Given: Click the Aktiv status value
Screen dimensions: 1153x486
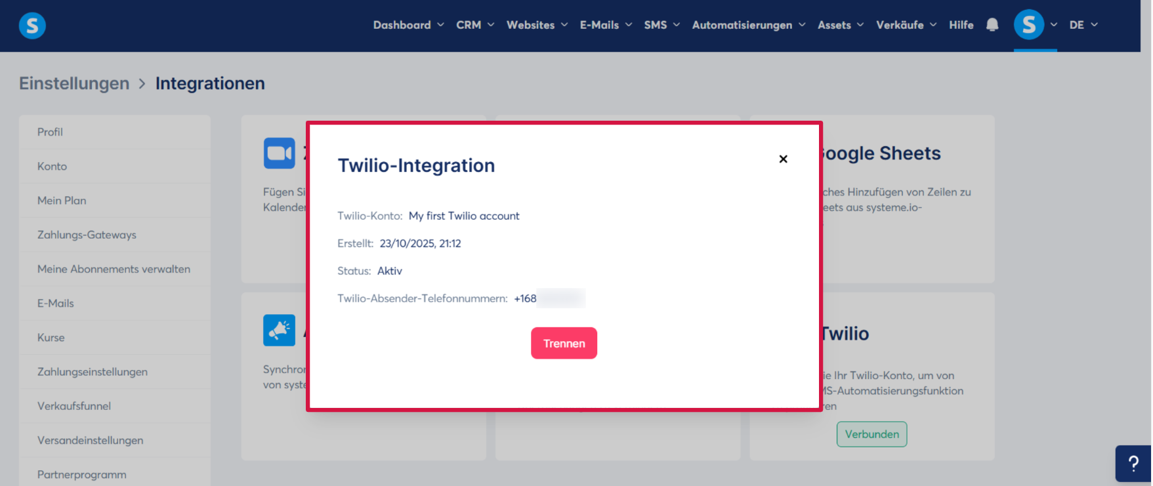Looking at the screenshot, I should click(x=390, y=271).
